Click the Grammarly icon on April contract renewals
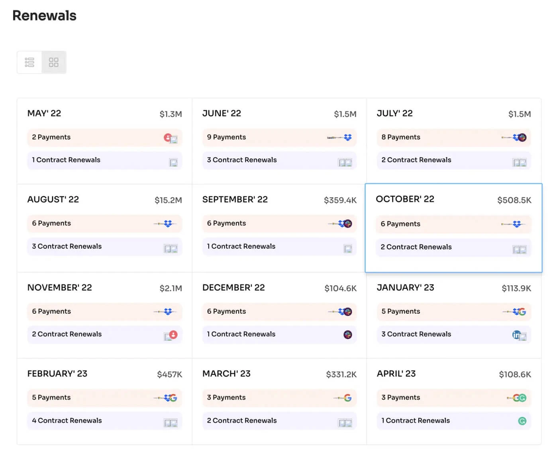This screenshot has width=551, height=457. pos(523,421)
